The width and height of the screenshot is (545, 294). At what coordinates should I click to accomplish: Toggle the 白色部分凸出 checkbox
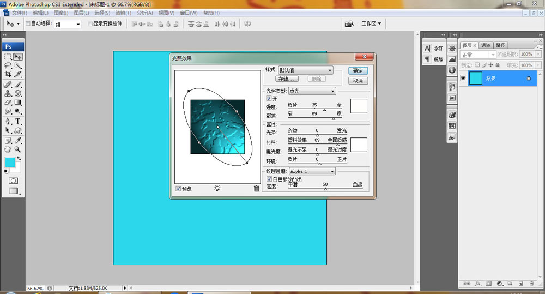(x=269, y=179)
